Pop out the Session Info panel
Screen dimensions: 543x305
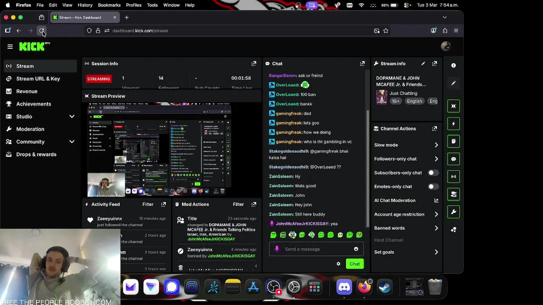pos(254,64)
